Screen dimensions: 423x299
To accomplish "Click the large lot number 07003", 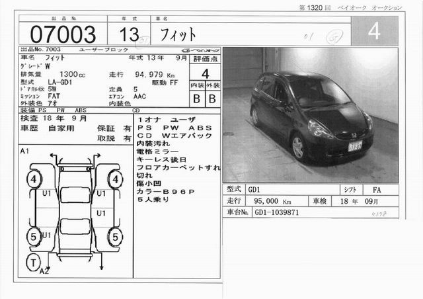I will coord(63,34).
